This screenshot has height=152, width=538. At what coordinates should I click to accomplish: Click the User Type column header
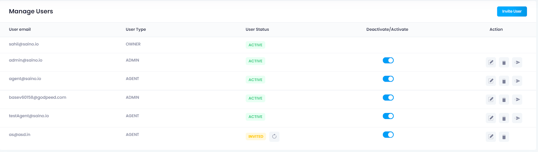point(136,30)
